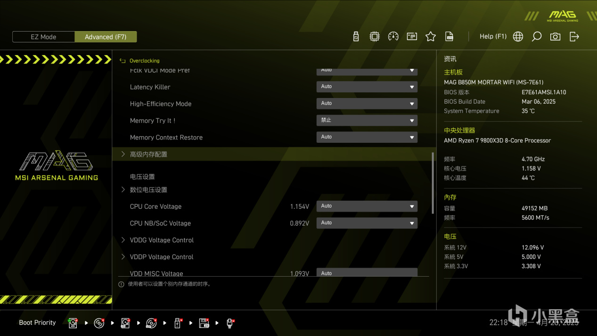
Task: Click the exit door icon
Action: coord(574,36)
